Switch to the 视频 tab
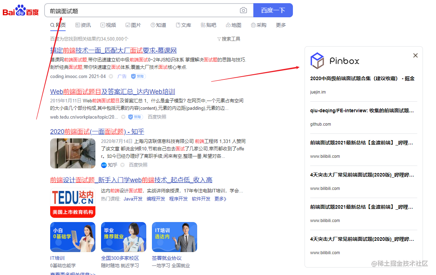Screen dimensions: 436x275 tap(108, 25)
